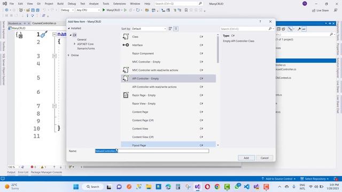342x192 pixels.
Task: Select MVC Controller - Empty template
Action: click(168, 62)
